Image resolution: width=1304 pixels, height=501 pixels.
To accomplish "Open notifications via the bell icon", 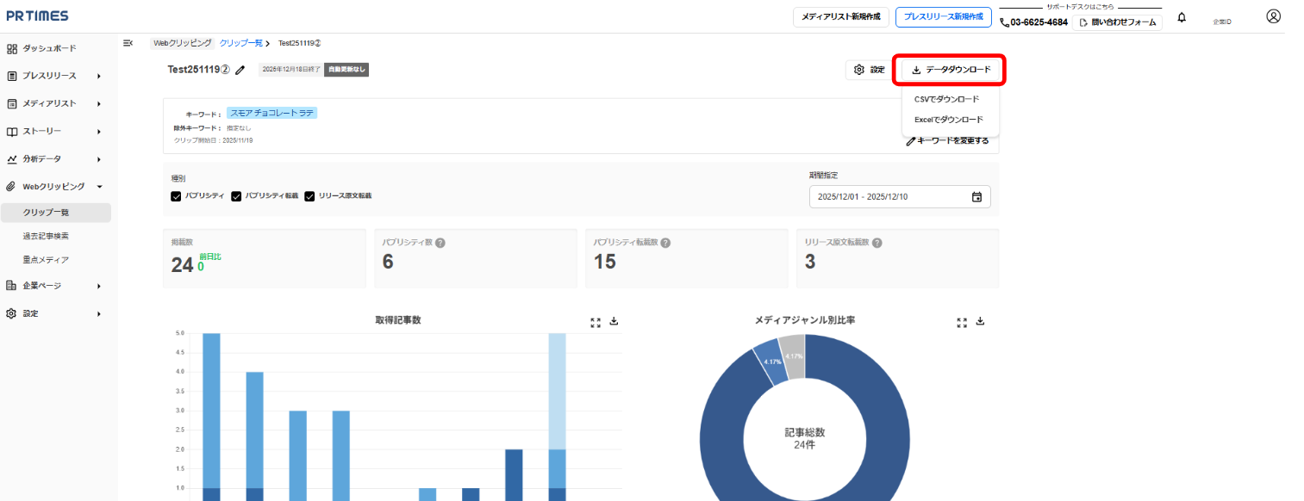I will click(x=1182, y=17).
